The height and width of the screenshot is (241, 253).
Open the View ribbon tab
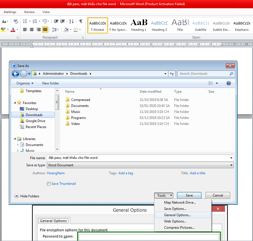(x=46, y=12)
